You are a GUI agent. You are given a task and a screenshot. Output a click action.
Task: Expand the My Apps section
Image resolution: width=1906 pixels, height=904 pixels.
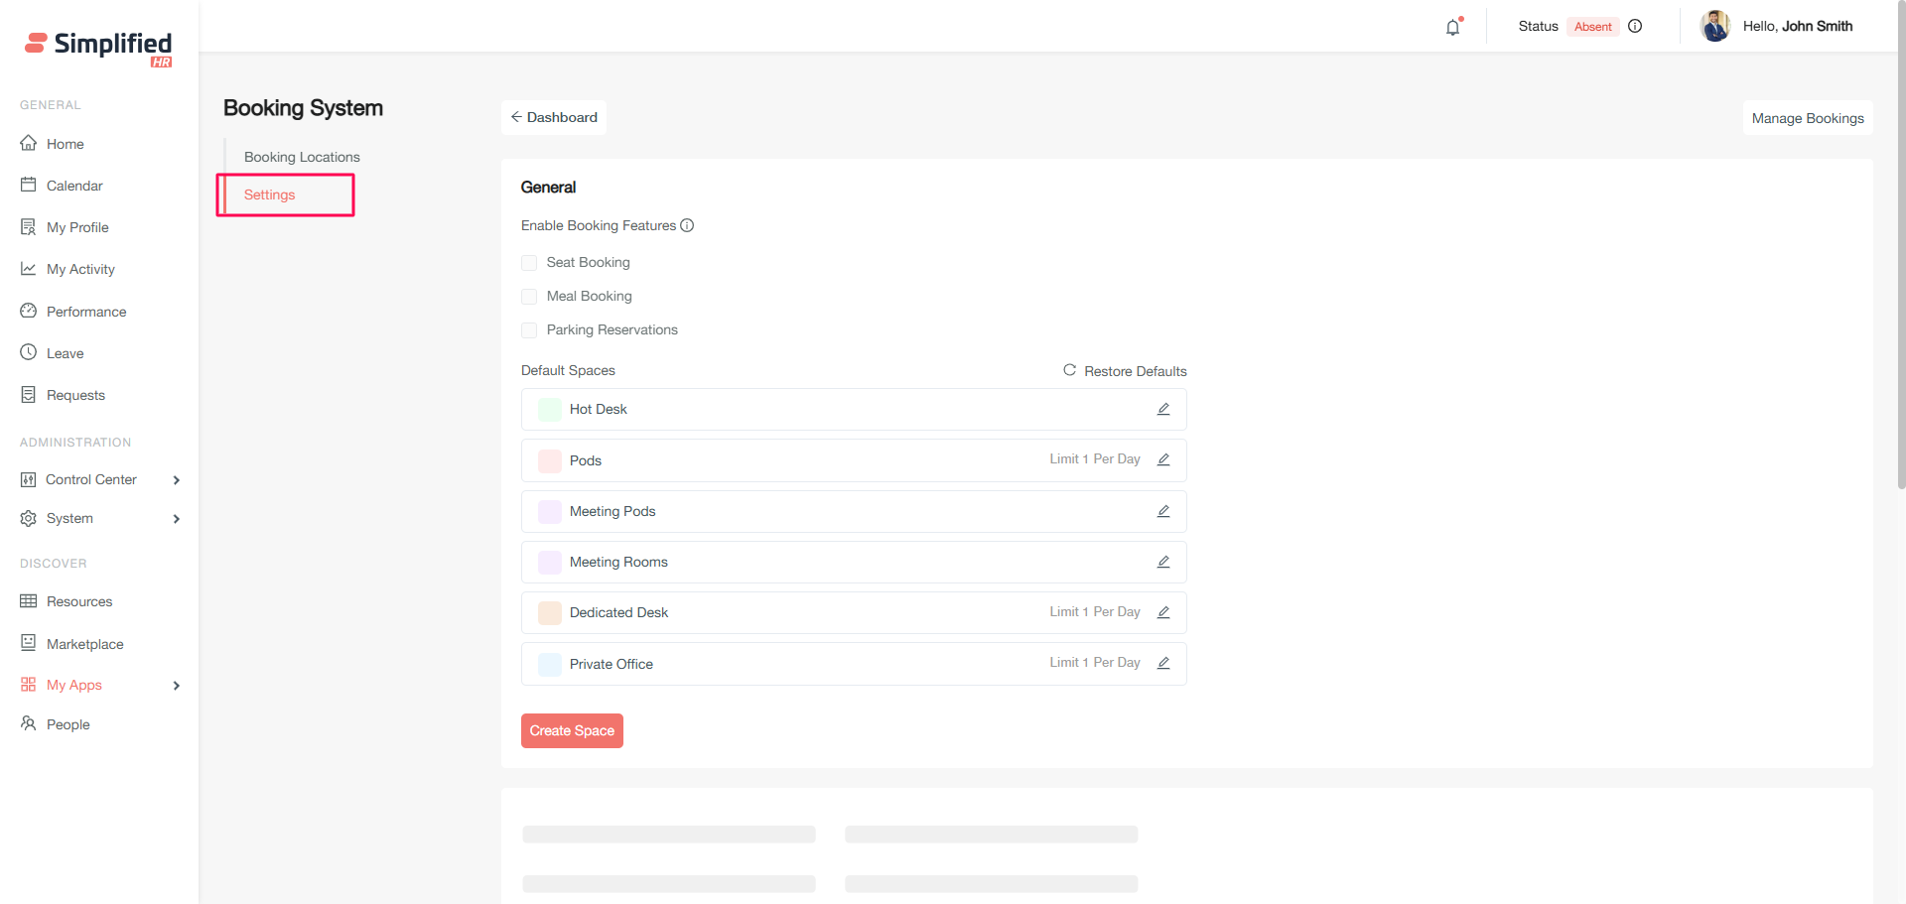(x=177, y=686)
